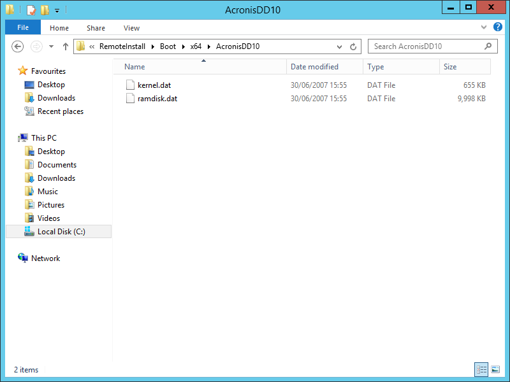Open Documents folder in navigation pane

[57, 165]
